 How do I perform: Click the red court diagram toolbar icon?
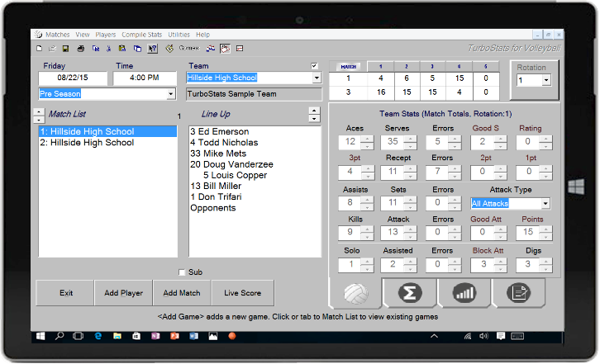pos(225,49)
